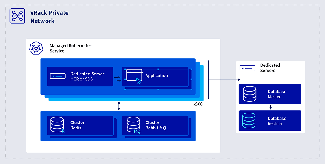Viewport: 325px width, 164px height.
Task: Select the "Database Replica" label
Action: point(277,121)
